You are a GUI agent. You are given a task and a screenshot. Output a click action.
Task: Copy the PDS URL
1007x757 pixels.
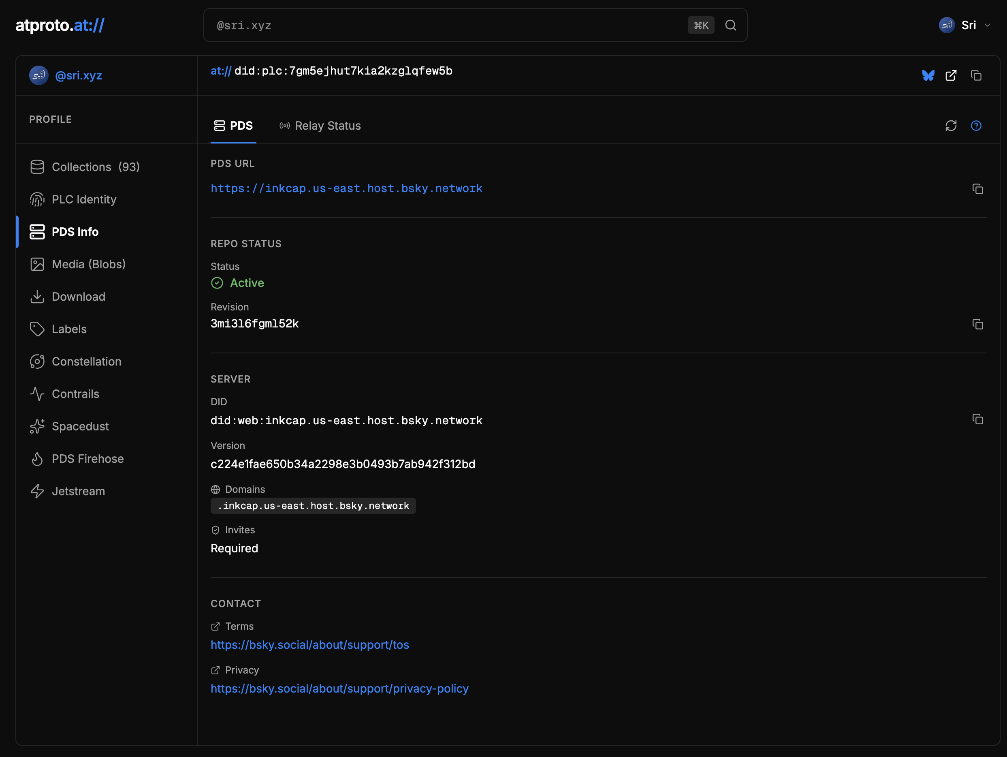tap(977, 189)
